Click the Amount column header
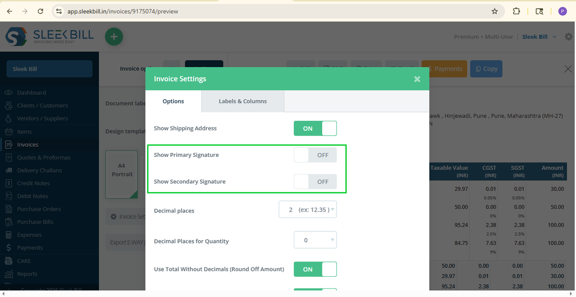This screenshot has height=297, width=576. pyautogui.click(x=553, y=171)
